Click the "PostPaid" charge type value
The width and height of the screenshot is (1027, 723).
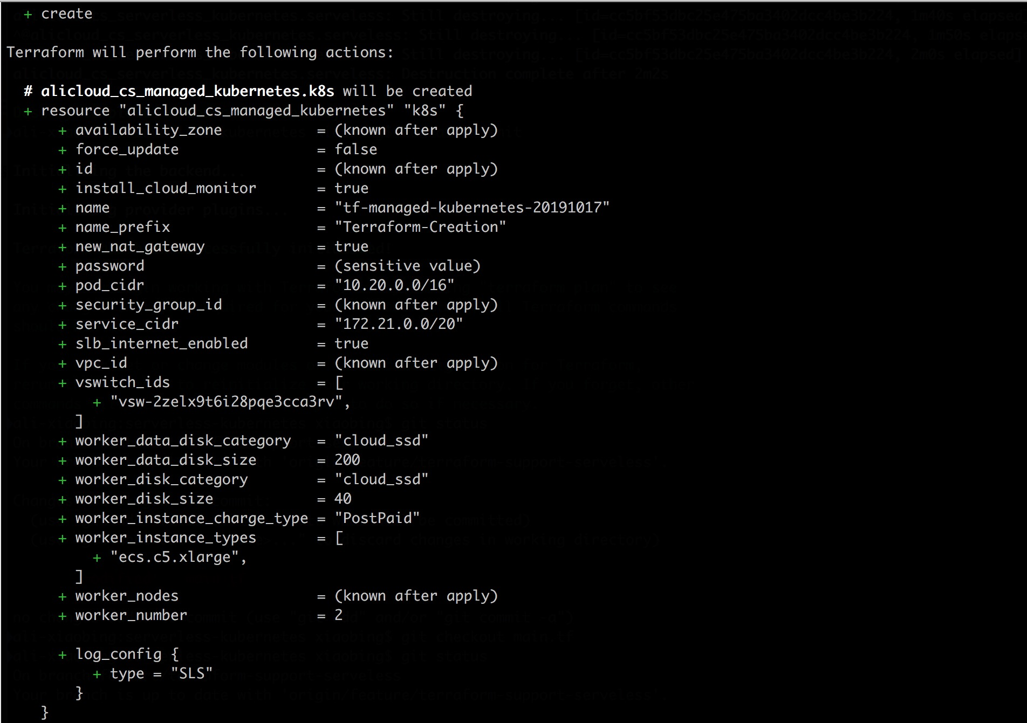click(x=377, y=518)
